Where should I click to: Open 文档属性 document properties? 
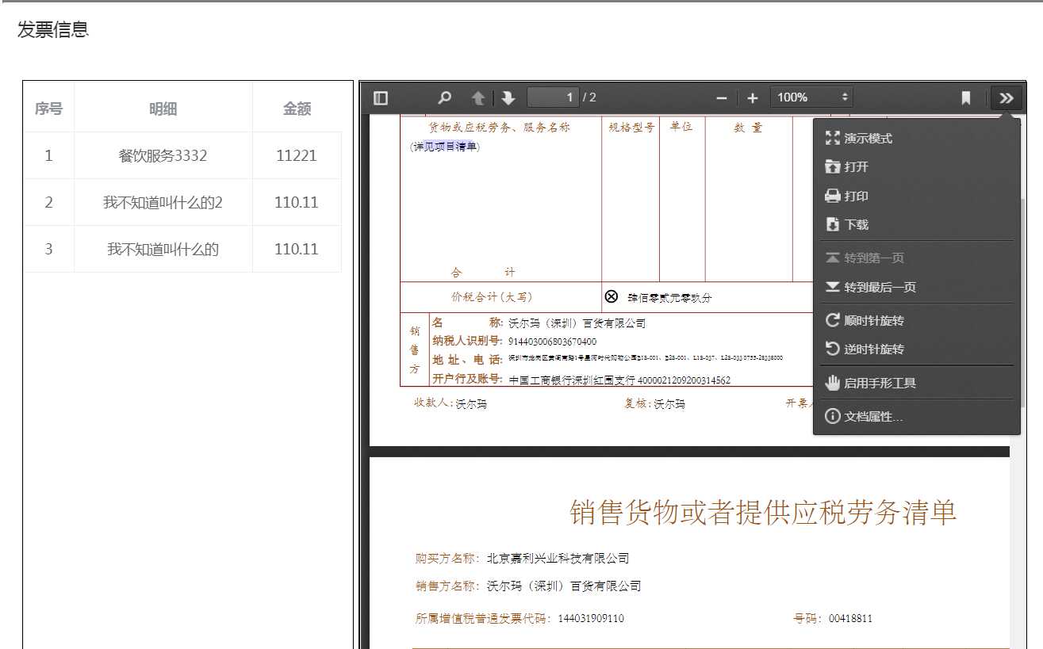coord(916,417)
